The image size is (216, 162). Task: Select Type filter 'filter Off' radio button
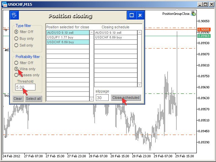(x=16, y=32)
